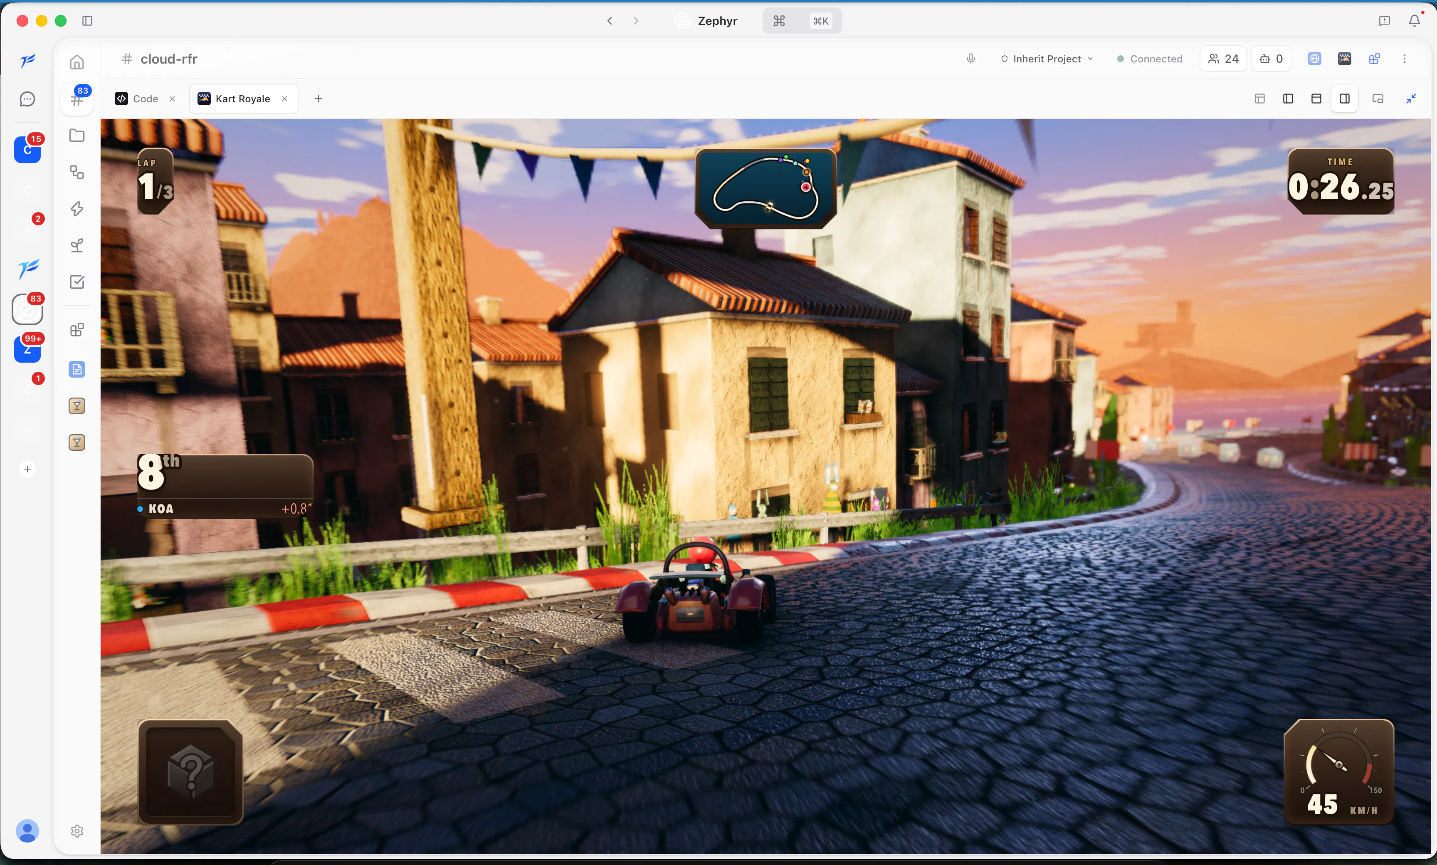Open the sidebar apps grid icon
The height and width of the screenshot is (865, 1437).
coord(77,330)
